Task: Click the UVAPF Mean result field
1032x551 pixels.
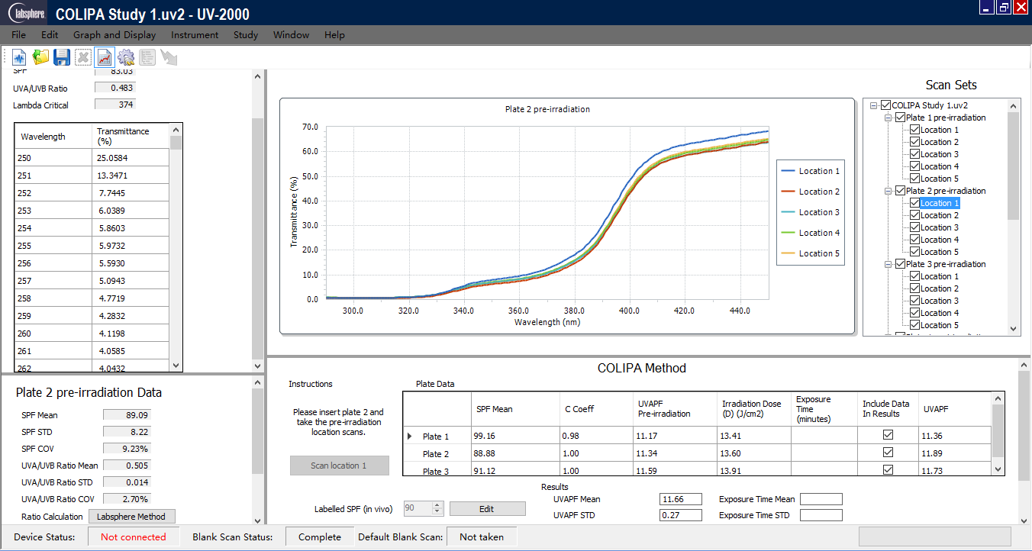Action: click(680, 499)
